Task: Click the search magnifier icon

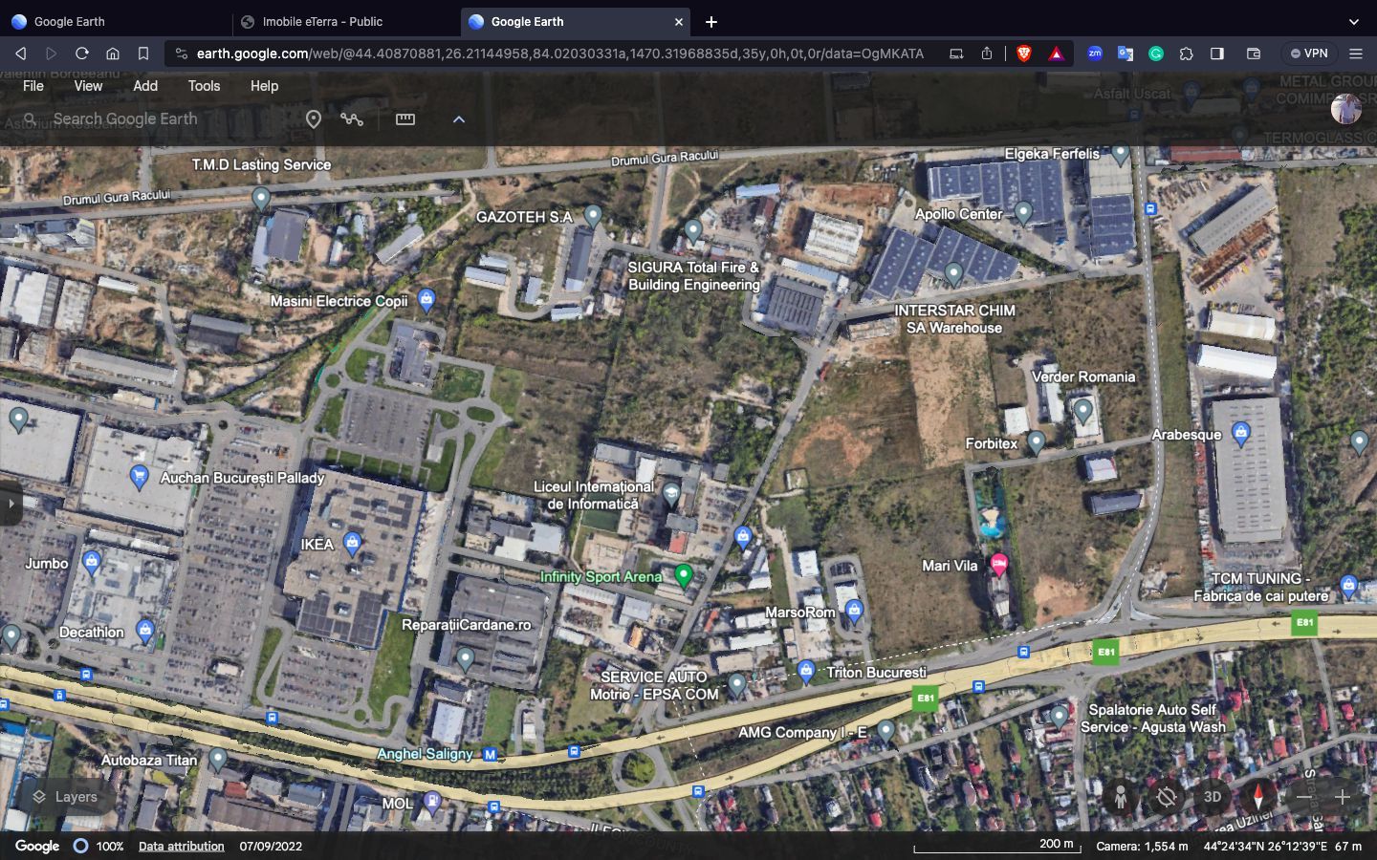Action: (30, 118)
